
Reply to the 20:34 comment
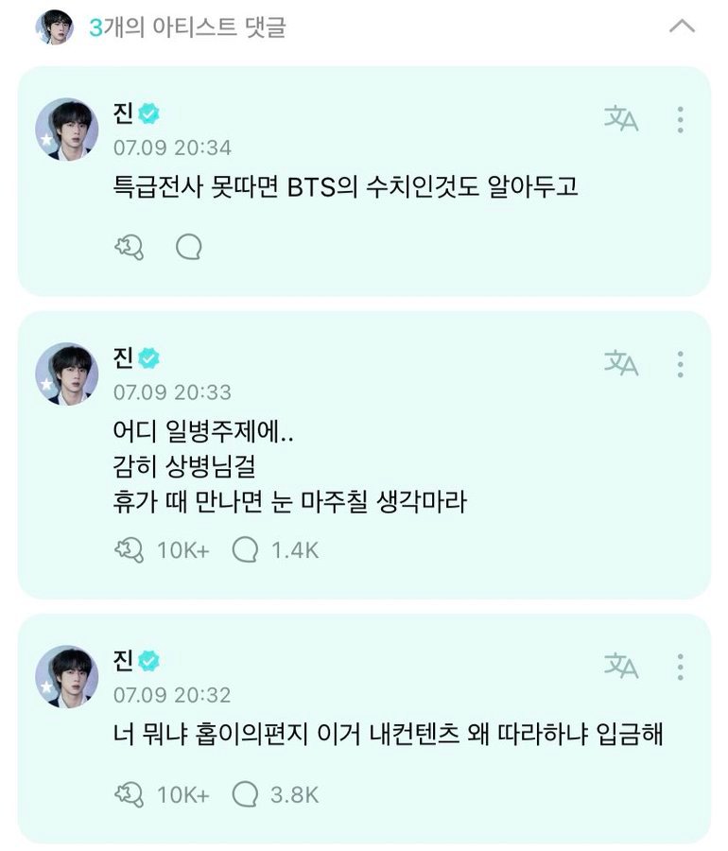189,248
